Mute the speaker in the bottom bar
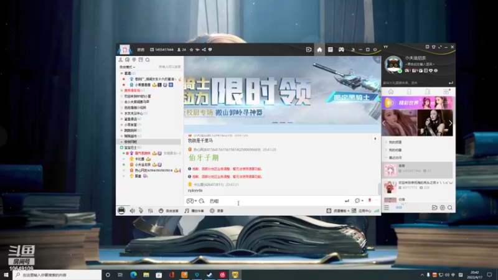 click(x=132, y=211)
